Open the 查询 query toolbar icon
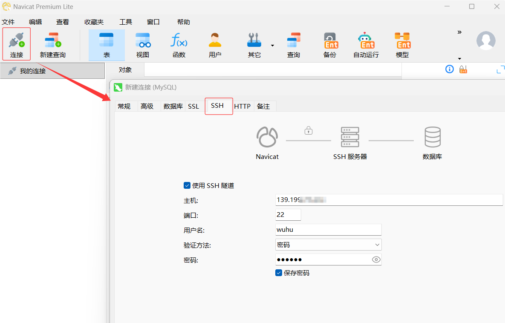Viewport: 505px width, 323px height. click(x=293, y=45)
